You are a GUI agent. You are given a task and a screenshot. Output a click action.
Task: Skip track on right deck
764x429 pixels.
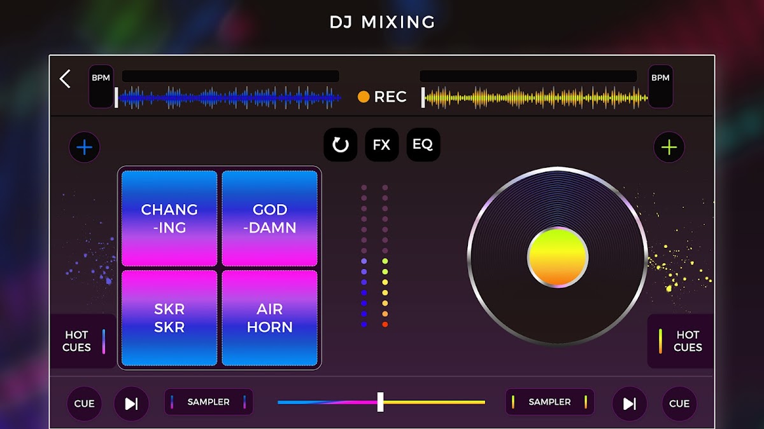point(629,404)
